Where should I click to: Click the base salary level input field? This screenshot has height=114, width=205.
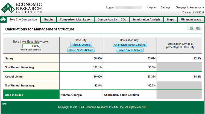tap(31, 46)
